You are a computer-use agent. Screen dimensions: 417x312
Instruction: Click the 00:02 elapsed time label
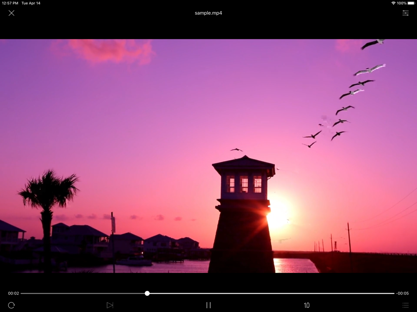click(13, 293)
